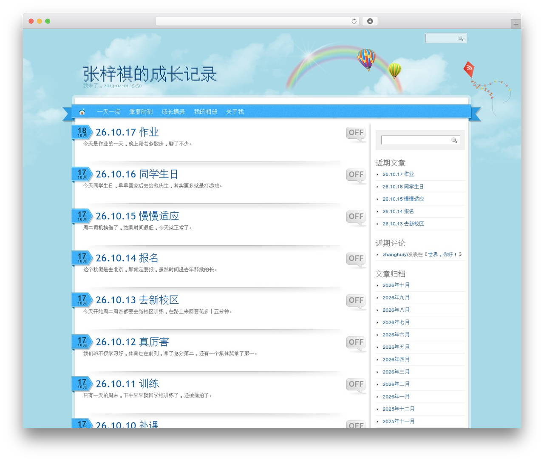
Task: Click sidebar recent article 26.10.13 去新校区
Action: pos(403,224)
